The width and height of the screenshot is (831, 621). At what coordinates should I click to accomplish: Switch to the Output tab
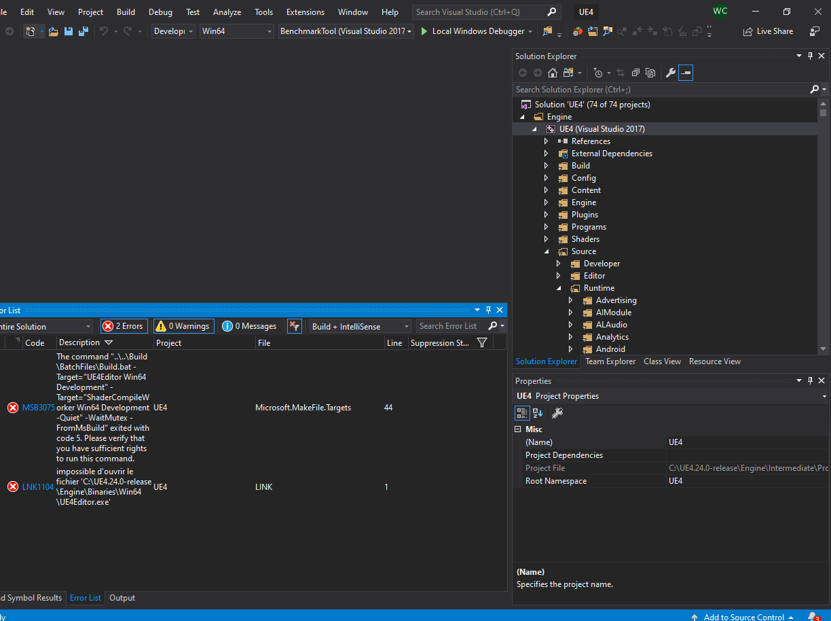(x=122, y=598)
